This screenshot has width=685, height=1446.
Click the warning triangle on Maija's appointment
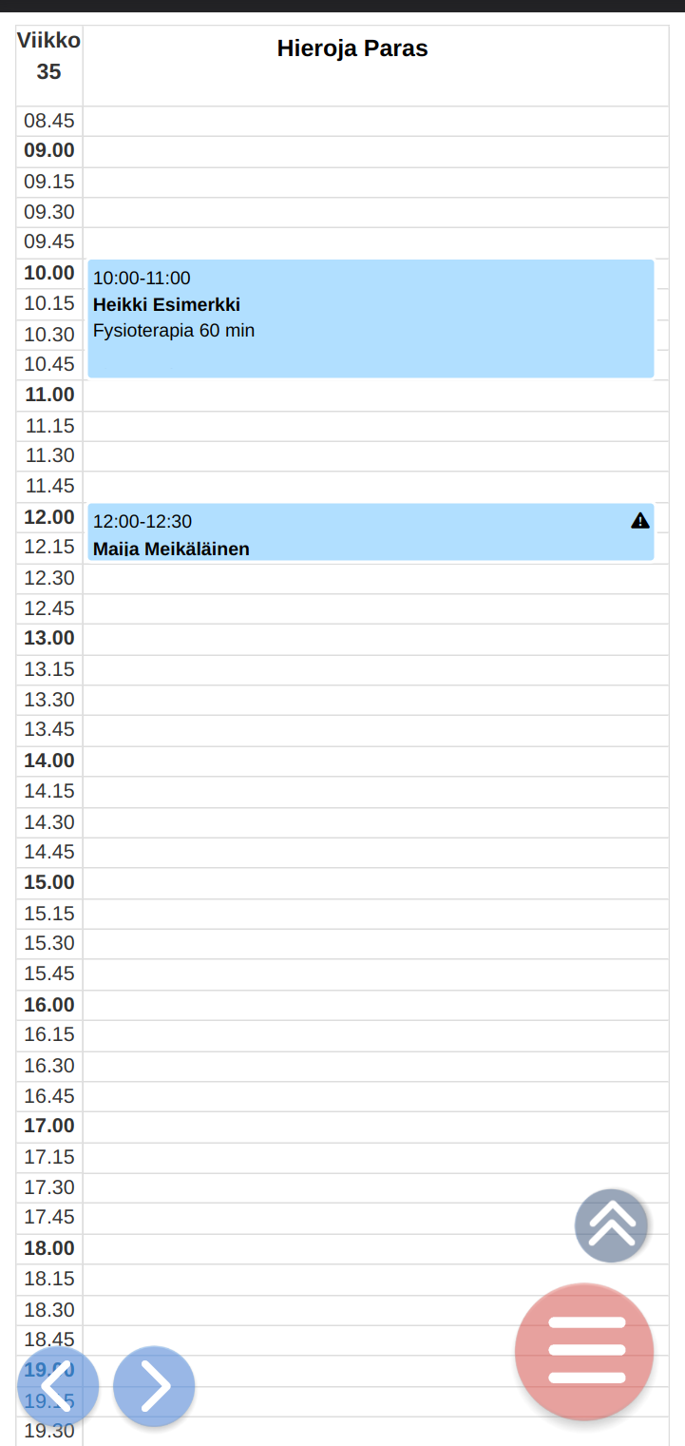640,520
